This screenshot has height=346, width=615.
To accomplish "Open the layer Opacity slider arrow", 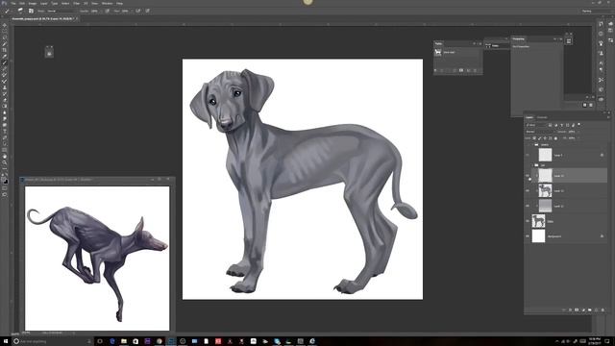I will pos(578,132).
